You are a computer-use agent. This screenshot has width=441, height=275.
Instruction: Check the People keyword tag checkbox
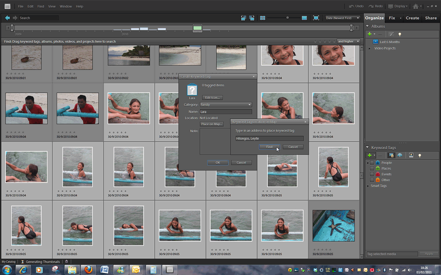(x=372, y=163)
